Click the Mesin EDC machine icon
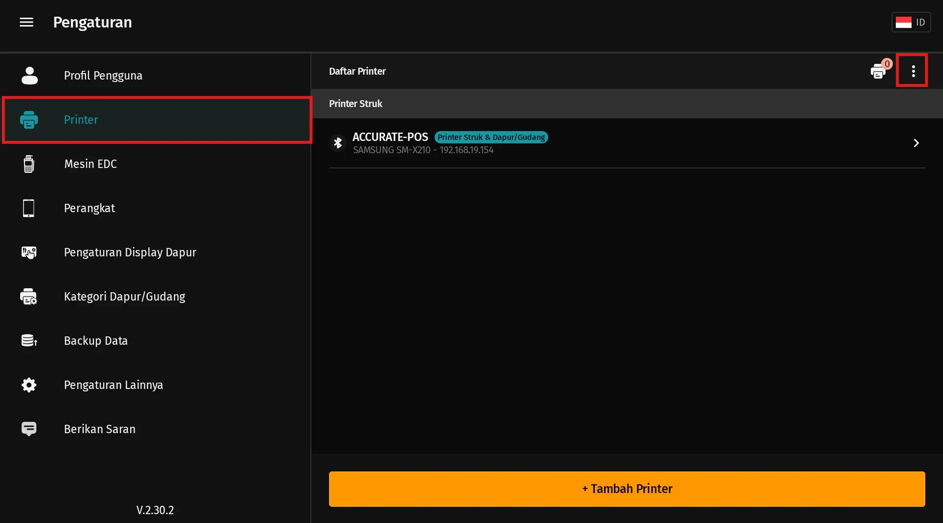943x523 pixels. (29, 164)
